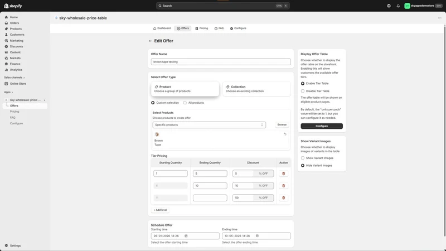Click the Search bar at top
Screen dimensions: 446x251
[x=222, y=6]
